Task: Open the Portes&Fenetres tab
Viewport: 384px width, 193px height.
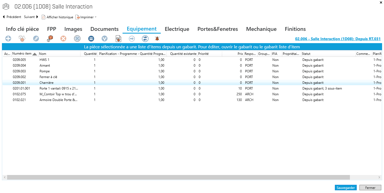Action: pyautogui.click(x=218, y=29)
